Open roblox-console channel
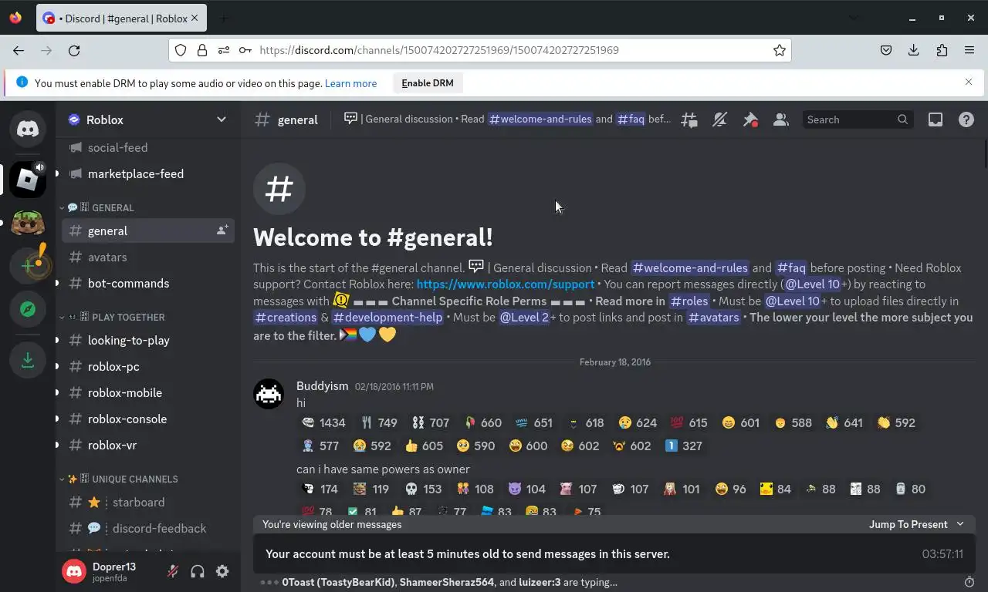Image resolution: width=988 pixels, height=592 pixels. coord(147,419)
